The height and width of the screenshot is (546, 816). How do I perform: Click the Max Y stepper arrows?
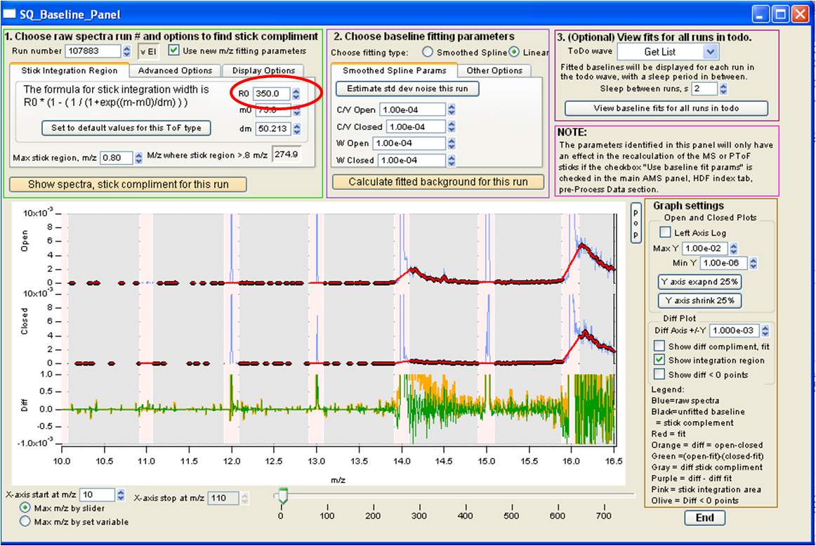coord(734,248)
